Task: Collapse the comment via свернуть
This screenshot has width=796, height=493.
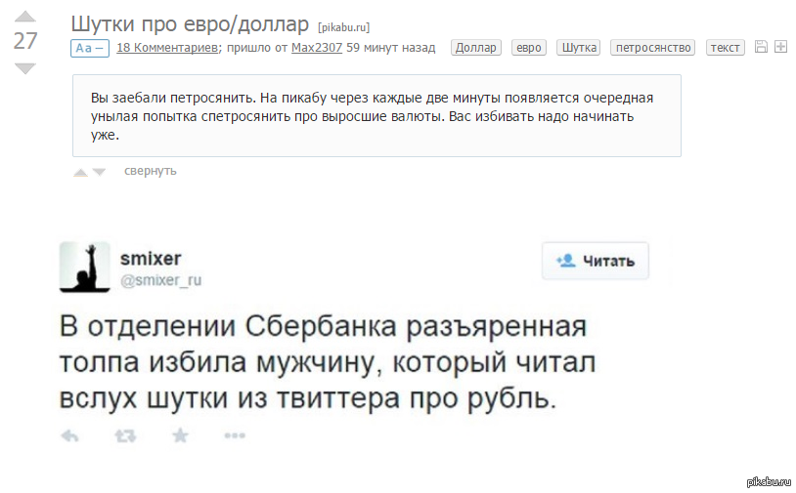Action: click(x=151, y=171)
